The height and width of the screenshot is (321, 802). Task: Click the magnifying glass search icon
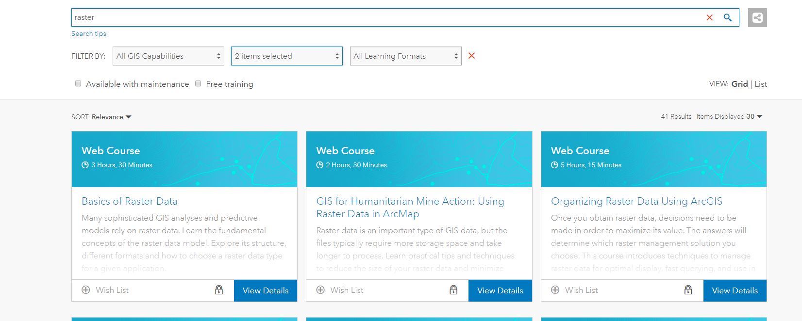point(727,17)
